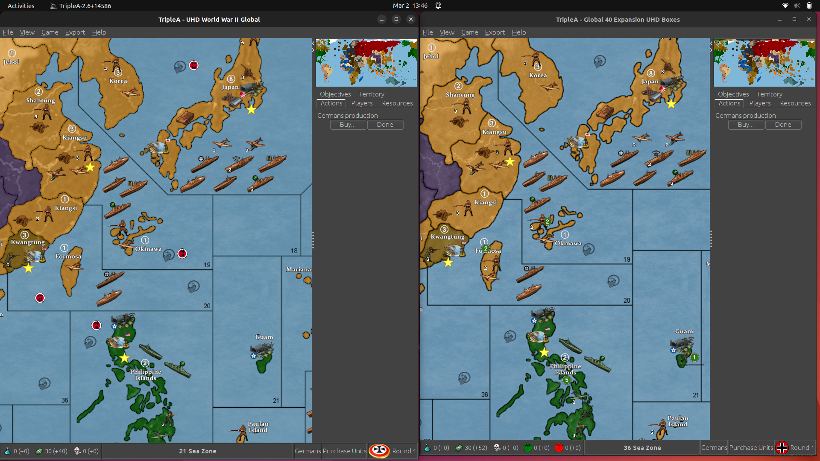Click the yellow star on Kwangtung, left map
The height and width of the screenshot is (461, 820).
point(28,268)
